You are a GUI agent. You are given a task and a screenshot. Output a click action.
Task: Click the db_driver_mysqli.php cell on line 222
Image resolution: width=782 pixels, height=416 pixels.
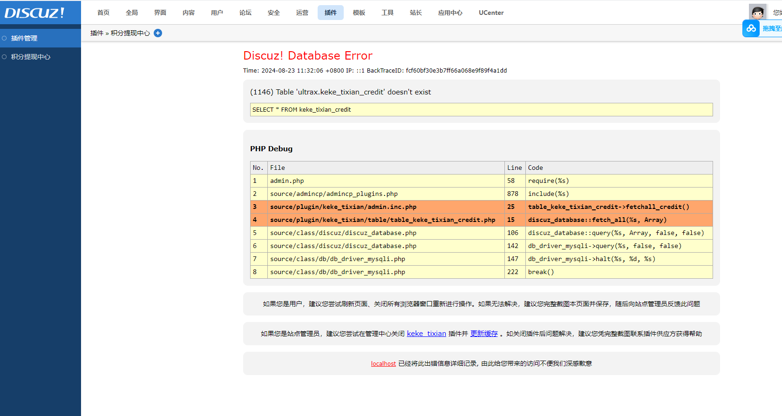click(386, 272)
